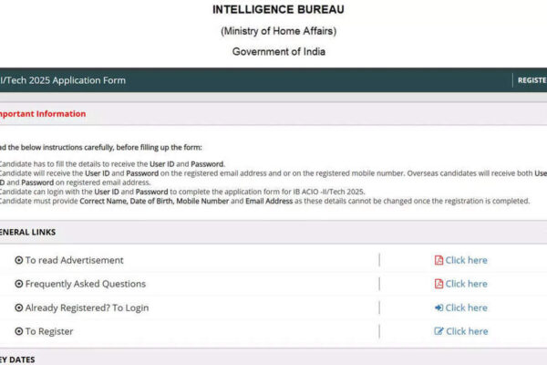Click the PDF icon beside To read Advertisement
The width and height of the screenshot is (547, 365).
(439, 260)
